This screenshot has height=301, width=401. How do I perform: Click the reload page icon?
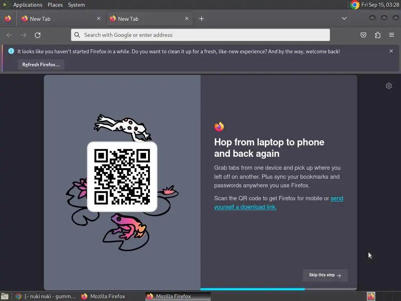click(x=38, y=35)
